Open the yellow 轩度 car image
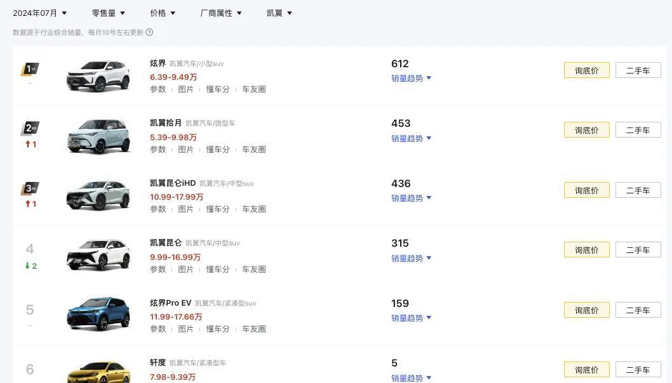 click(98, 372)
